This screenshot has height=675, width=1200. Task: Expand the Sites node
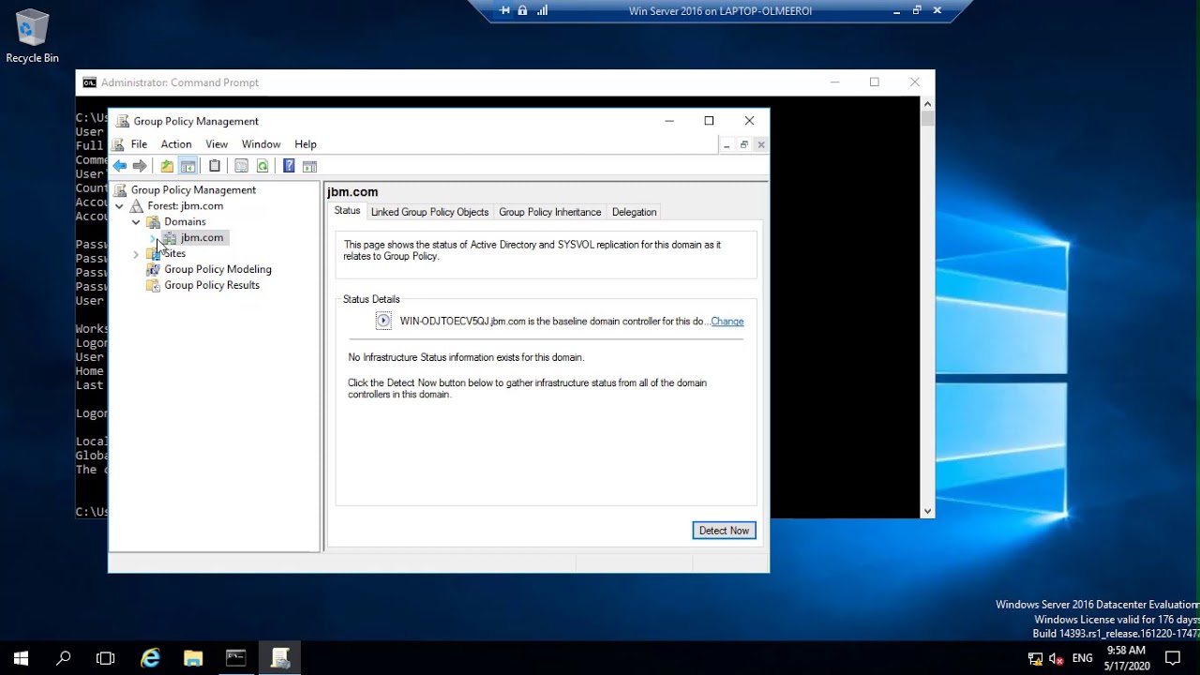[136, 254]
